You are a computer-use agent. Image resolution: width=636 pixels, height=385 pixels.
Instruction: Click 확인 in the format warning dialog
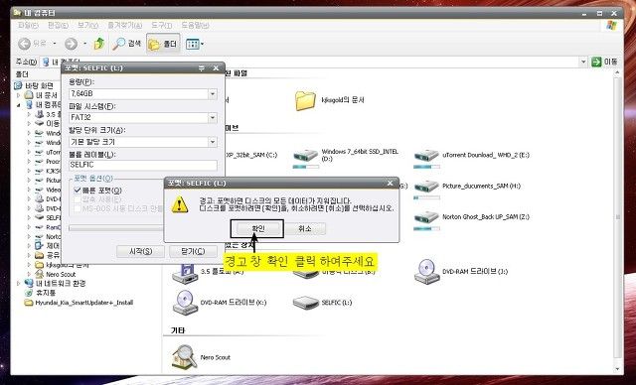point(257,229)
